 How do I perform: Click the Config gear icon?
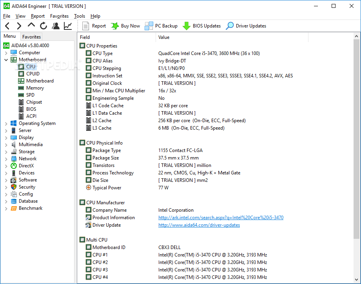tap(14, 194)
